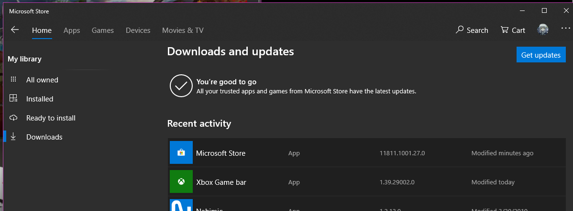Screen dimensions: 573x211
Task: Open the Xbox Game bar row name
Action: pos(221,182)
